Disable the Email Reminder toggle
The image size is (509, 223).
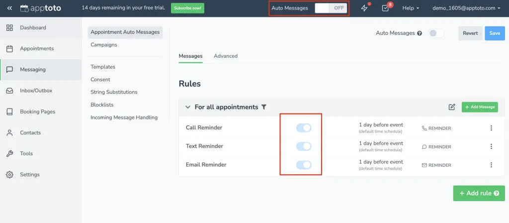(x=304, y=165)
